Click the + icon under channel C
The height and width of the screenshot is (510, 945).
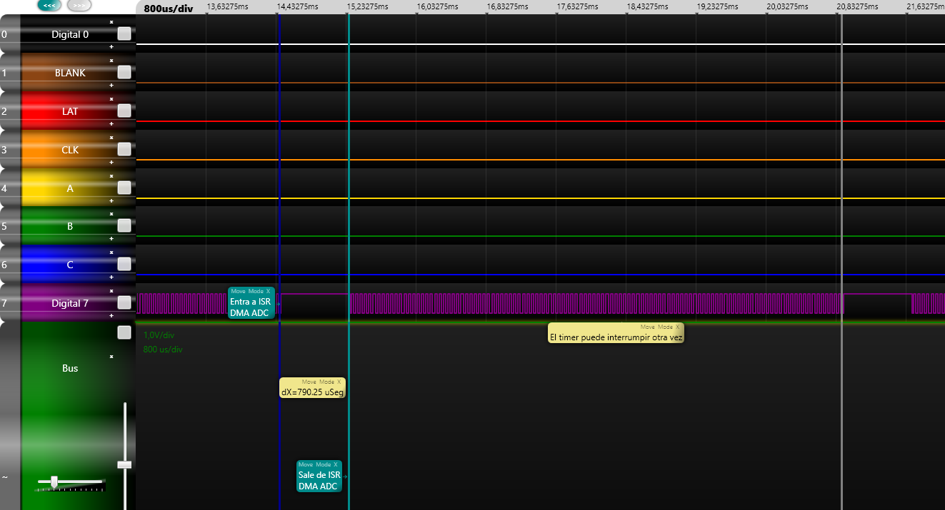click(x=111, y=277)
